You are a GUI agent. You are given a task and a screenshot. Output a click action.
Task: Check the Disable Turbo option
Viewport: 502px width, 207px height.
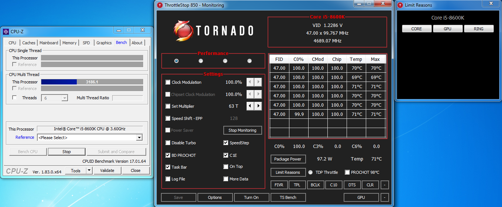[x=168, y=143]
